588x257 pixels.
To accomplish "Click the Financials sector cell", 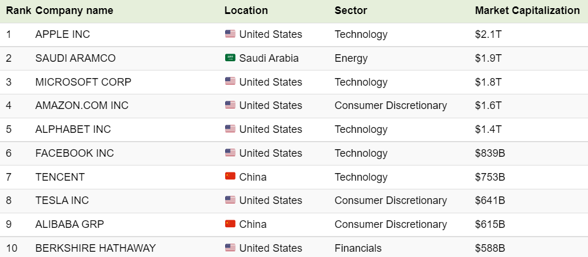I will click(x=358, y=248).
